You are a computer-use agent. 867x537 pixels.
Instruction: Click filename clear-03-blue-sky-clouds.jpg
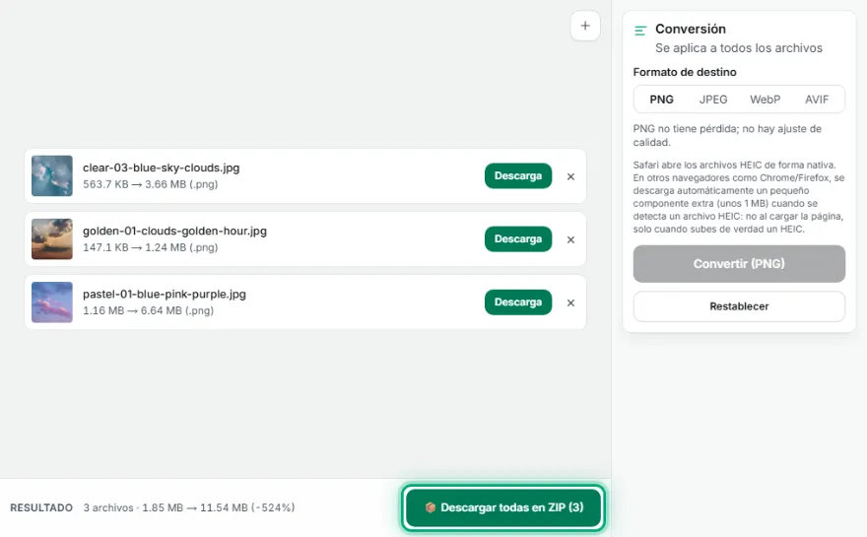[x=162, y=168]
